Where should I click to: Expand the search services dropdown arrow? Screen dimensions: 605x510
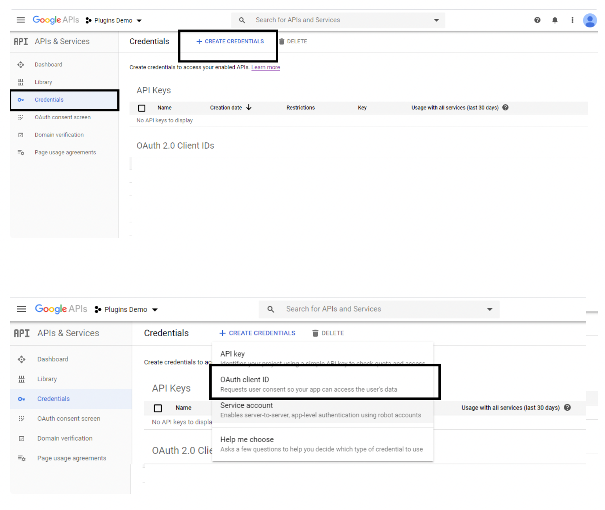click(x=436, y=20)
